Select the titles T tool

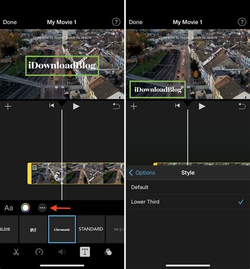pos(85,252)
